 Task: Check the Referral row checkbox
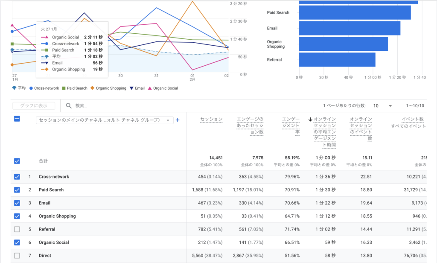[17, 229]
